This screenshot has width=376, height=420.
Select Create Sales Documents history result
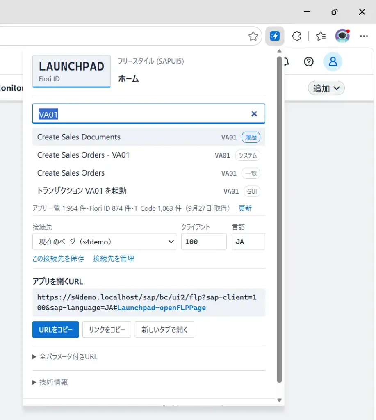[148, 137]
